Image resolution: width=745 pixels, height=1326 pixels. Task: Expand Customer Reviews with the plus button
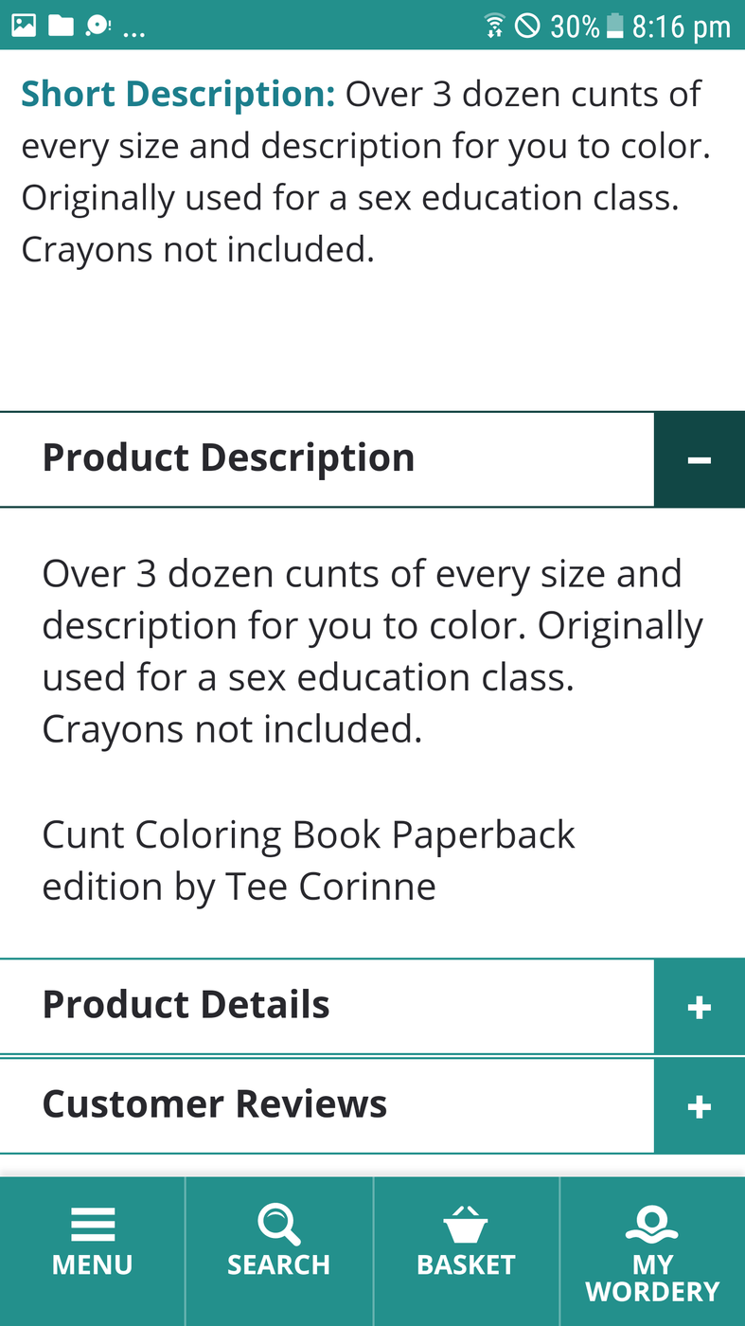coord(700,1106)
